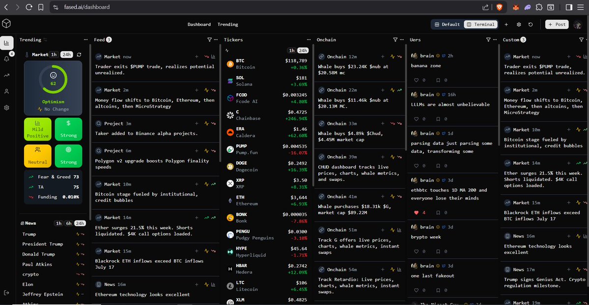Open the dashboard chart icon in left sidebar
The width and height of the screenshot is (589, 305).
point(6,43)
